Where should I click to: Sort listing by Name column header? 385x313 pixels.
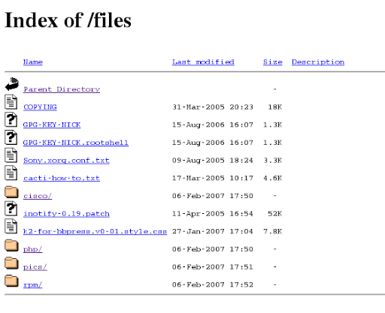(33, 62)
